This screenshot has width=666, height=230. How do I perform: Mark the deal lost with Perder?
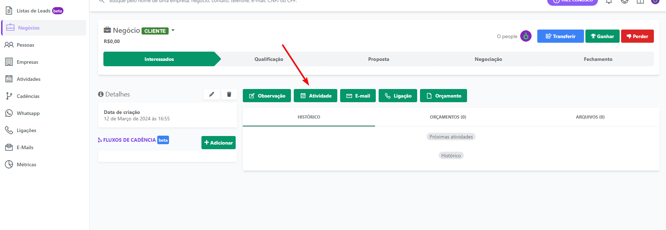point(637,36)
